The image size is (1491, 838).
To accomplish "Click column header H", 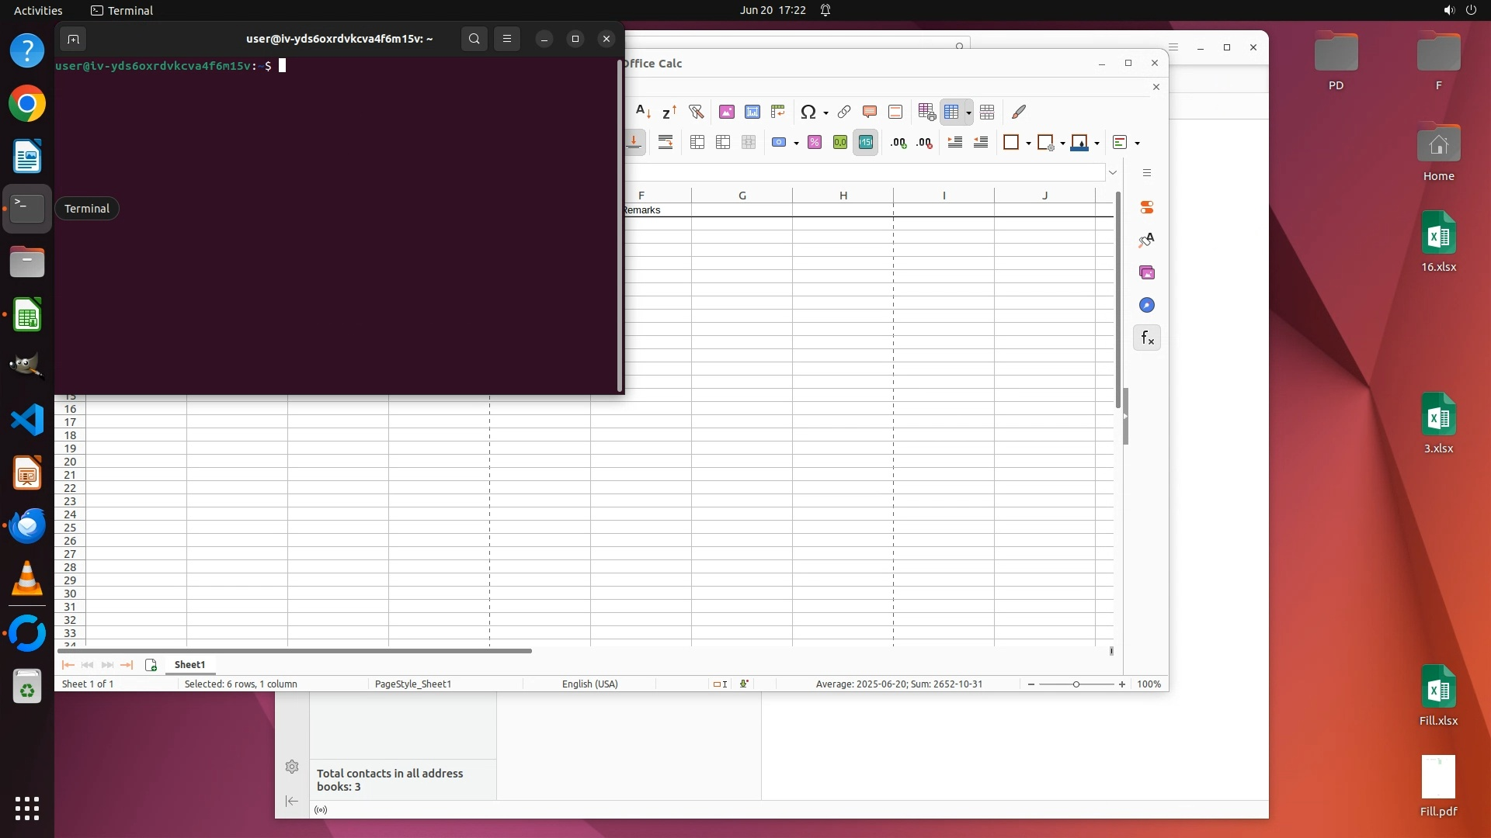I will [x=843, y=196].
